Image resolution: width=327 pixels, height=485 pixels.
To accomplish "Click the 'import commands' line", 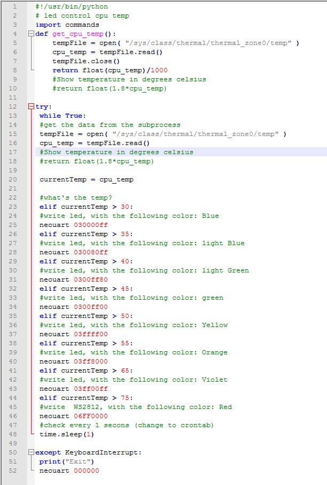I will tap(67, 25).
